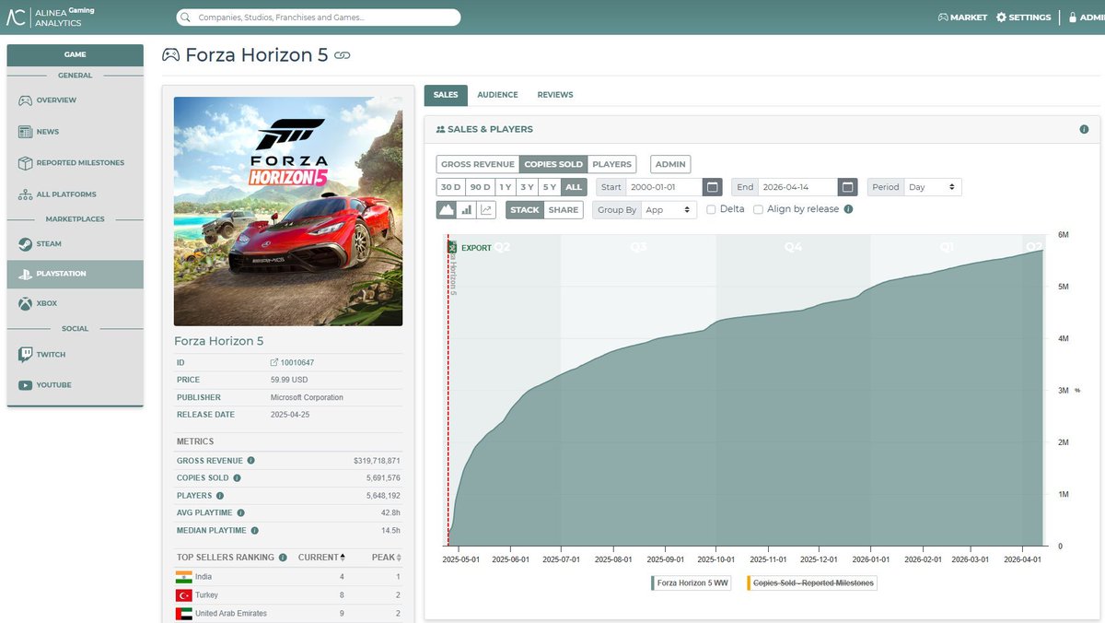
Task: Click info icon beside Avg Playtime
Action: tap(240, 513)
